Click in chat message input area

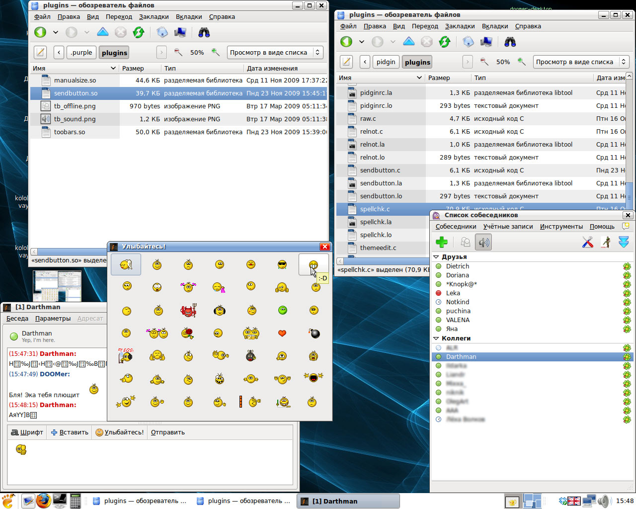click(150, 462)
